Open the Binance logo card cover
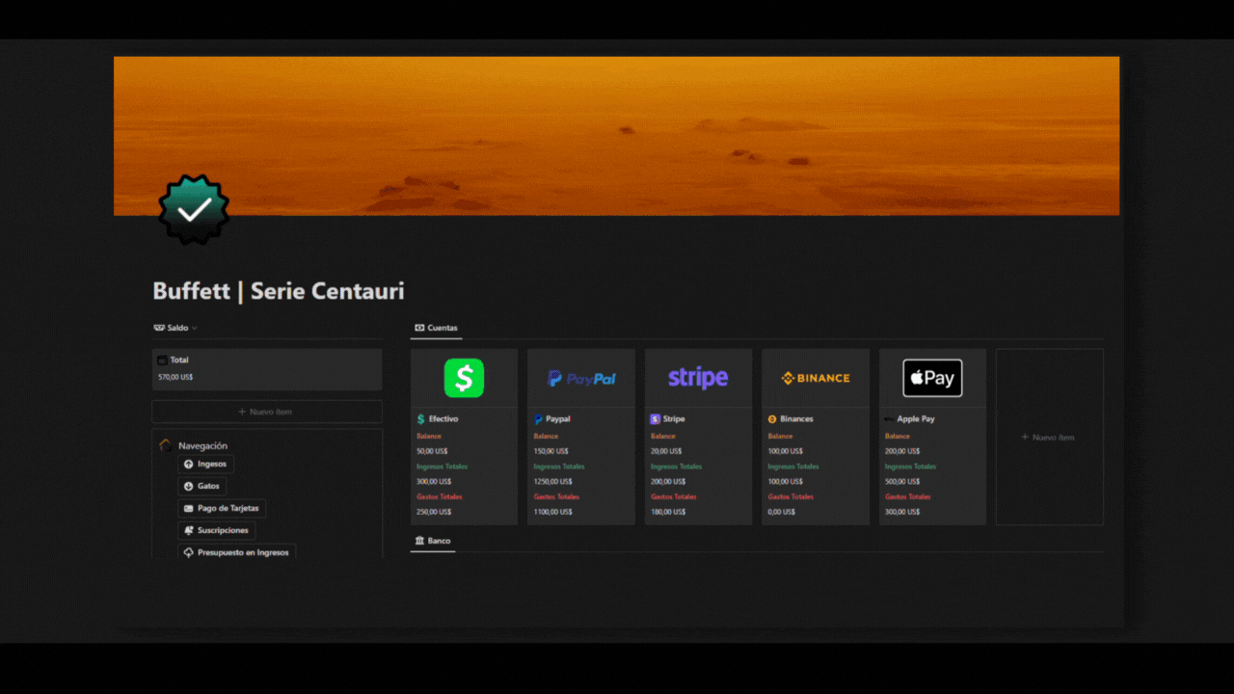 click(x=816, y=378)
